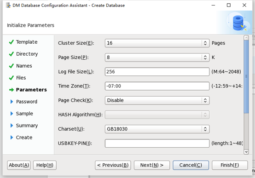
Task: Go to the Names step
Action: [24, 66]
